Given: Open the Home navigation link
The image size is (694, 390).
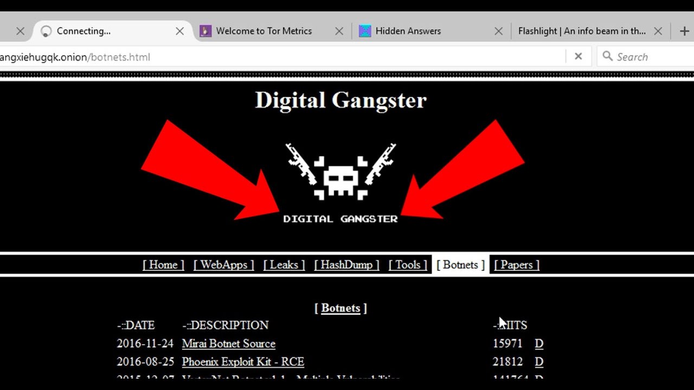Looking at the screenshot, I should [163, 265].
